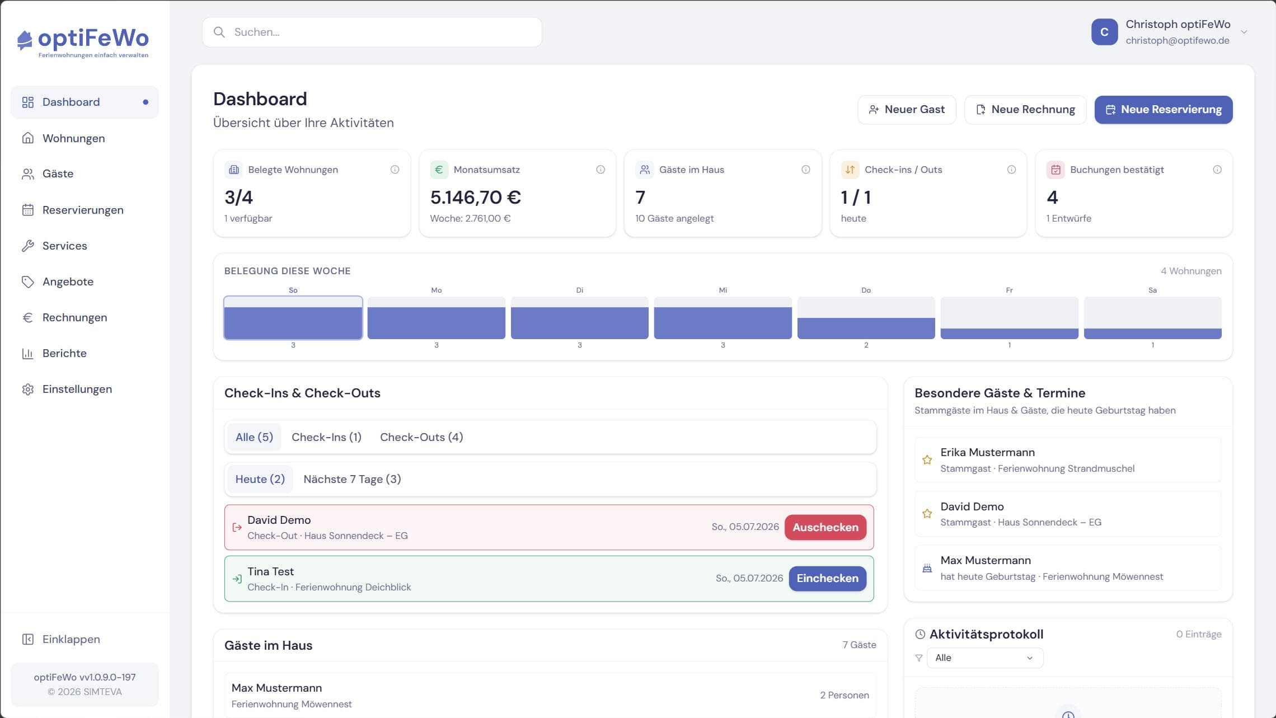Image resolution: width=1276 pixels, height=718 pixels.
Task: Click the Gäste people icon in sidebar
Action: pyautogui.click(x=28, y=174)
